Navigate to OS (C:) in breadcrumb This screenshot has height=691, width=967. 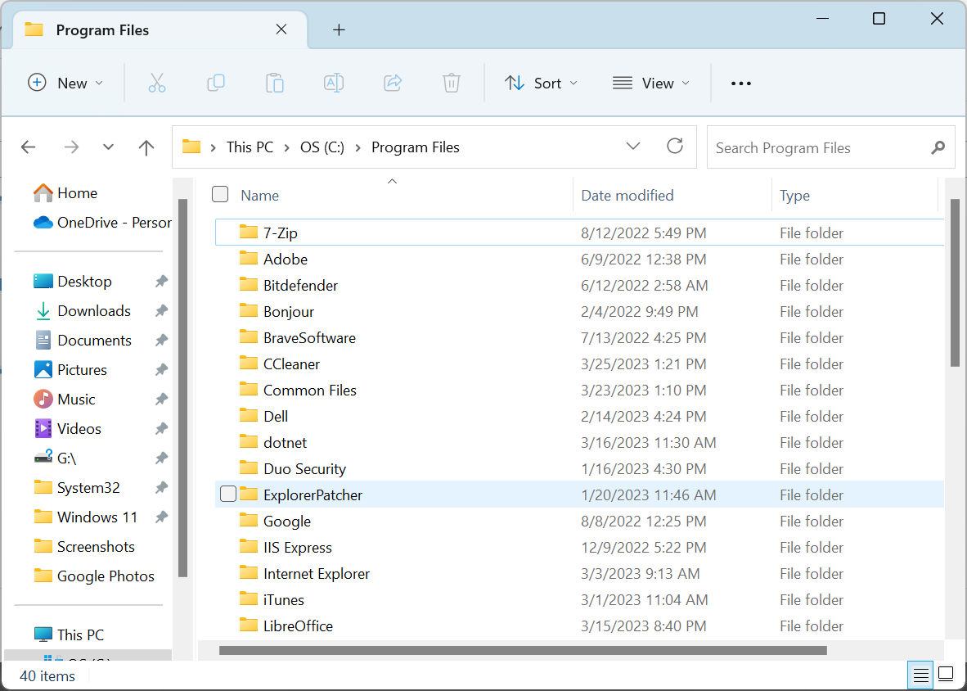click(322, 147)
